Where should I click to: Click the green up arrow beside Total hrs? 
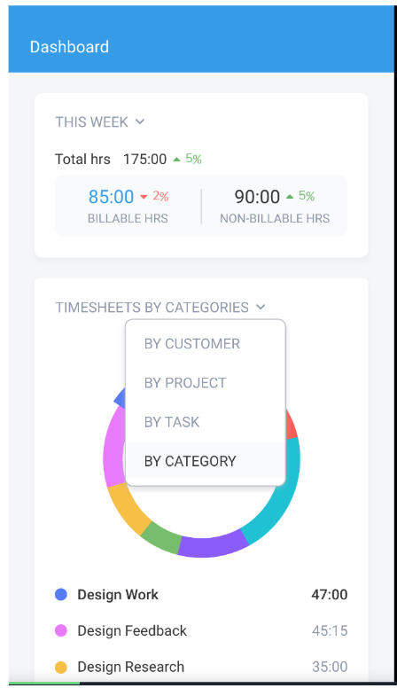coord(176,160)
